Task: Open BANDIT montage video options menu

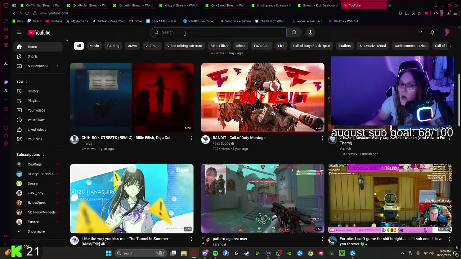Action: point(322,138)
